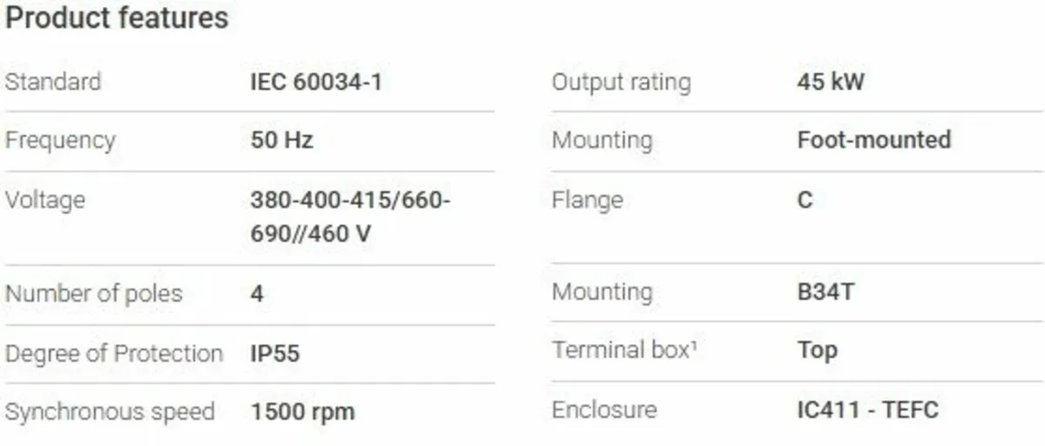Click the Synchronous speed label
1045x446 pixels.
coord(110,410)
